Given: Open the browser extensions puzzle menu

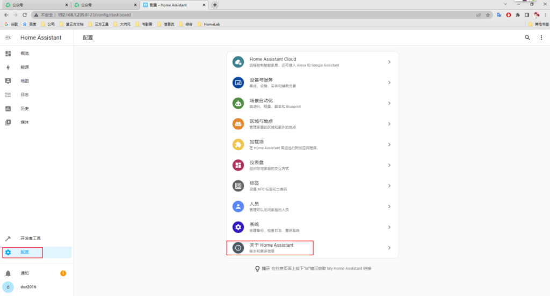Looking at the screenshot, I should pos(518,15).
